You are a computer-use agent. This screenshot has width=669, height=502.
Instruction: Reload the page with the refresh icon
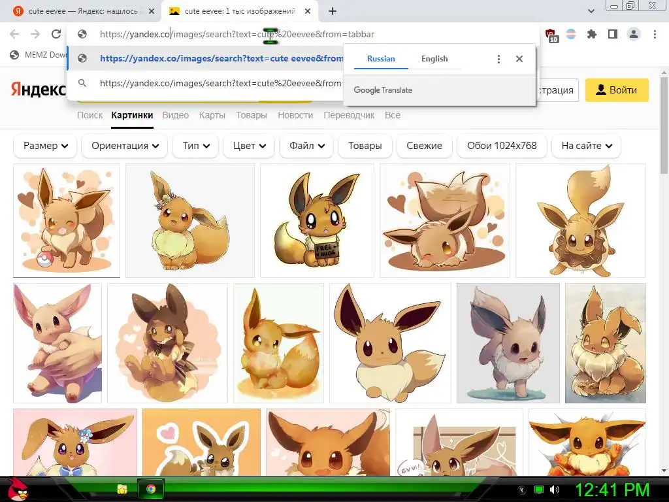[56, 34]
